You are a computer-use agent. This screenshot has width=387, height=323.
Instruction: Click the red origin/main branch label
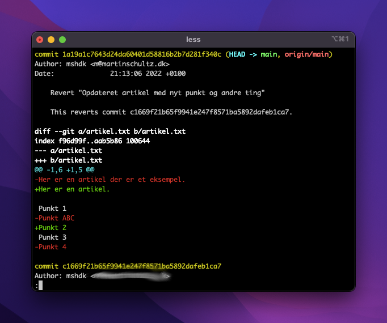(307, 54)
